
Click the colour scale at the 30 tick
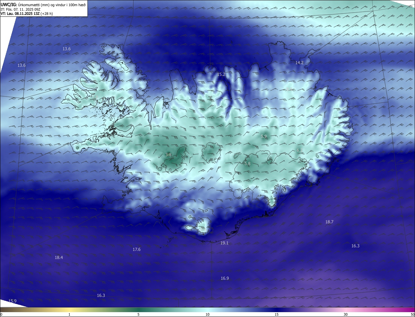(346, 314)
